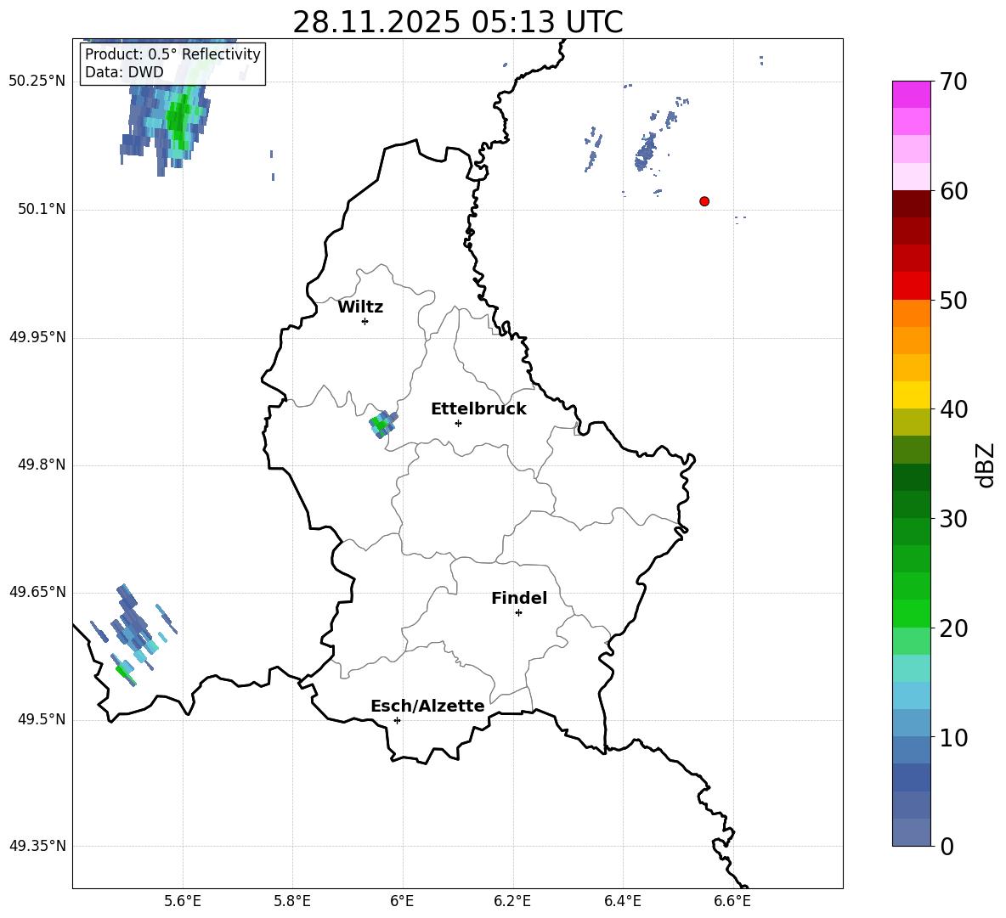1006x918 pixels.
Task: Click the Findel station cross marker
Action: pos(518,613)
